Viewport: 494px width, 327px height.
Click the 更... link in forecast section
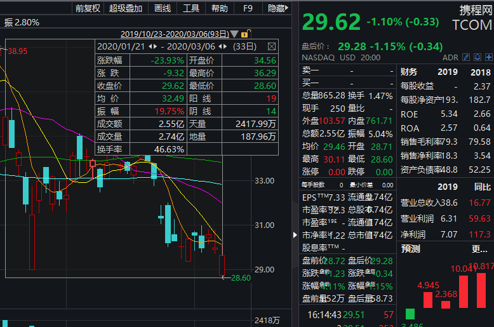coord(479,249)
